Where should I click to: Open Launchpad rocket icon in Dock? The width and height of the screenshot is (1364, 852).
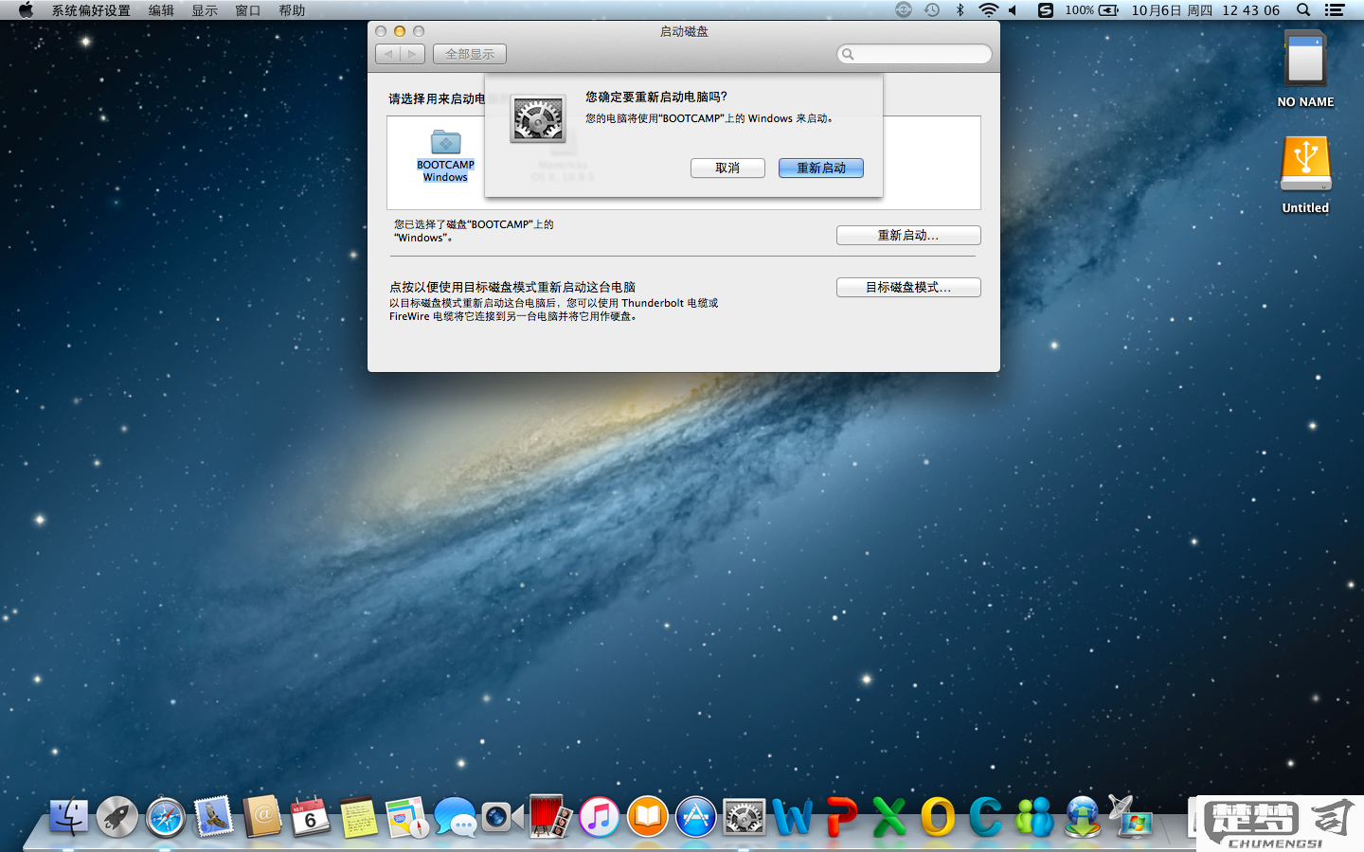[117, 817]
